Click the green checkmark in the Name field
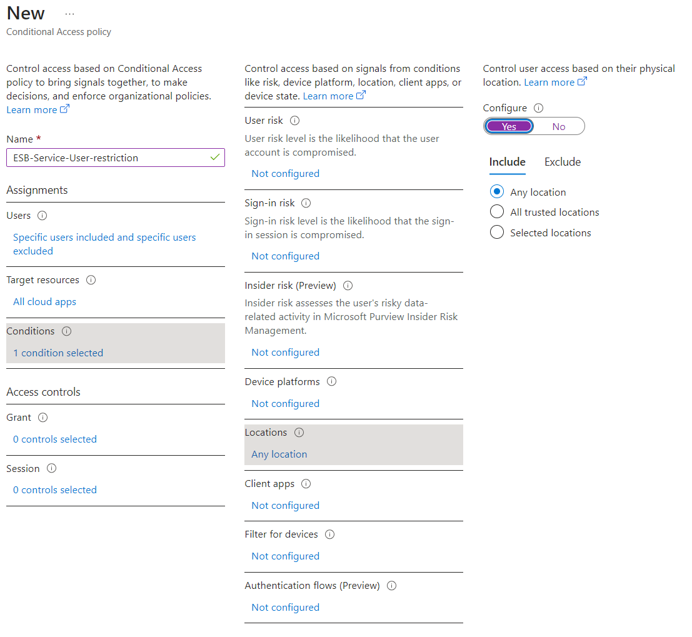692x637 pixels. (215, 158)
